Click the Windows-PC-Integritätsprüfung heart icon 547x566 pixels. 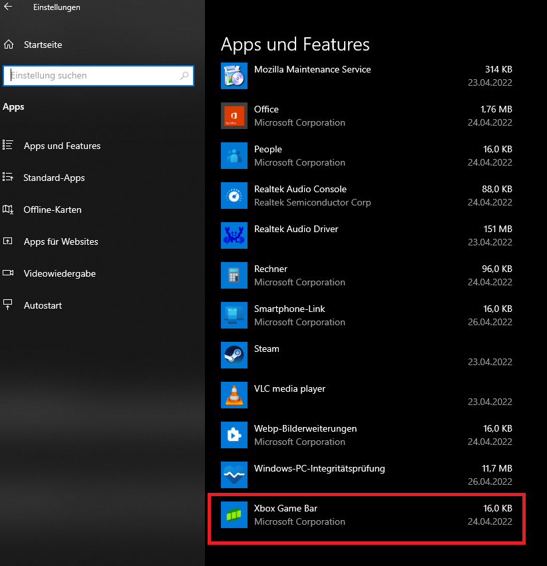click(x=234, y=475)
